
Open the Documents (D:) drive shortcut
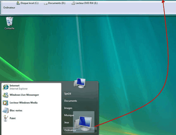[55, 3]
